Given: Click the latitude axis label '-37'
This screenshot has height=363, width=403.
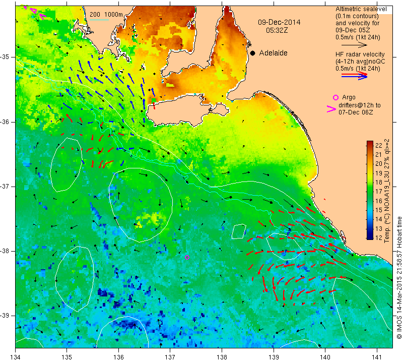Looking at the screenshot, I should point(5,186).
